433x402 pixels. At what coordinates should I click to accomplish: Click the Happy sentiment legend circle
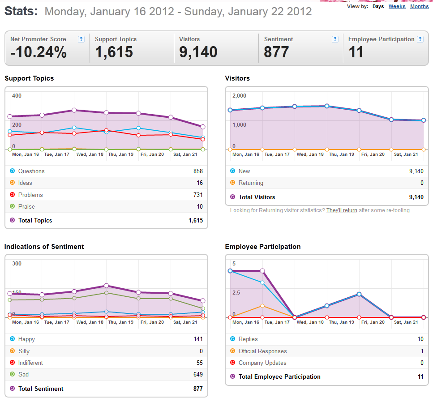[12, 339]
